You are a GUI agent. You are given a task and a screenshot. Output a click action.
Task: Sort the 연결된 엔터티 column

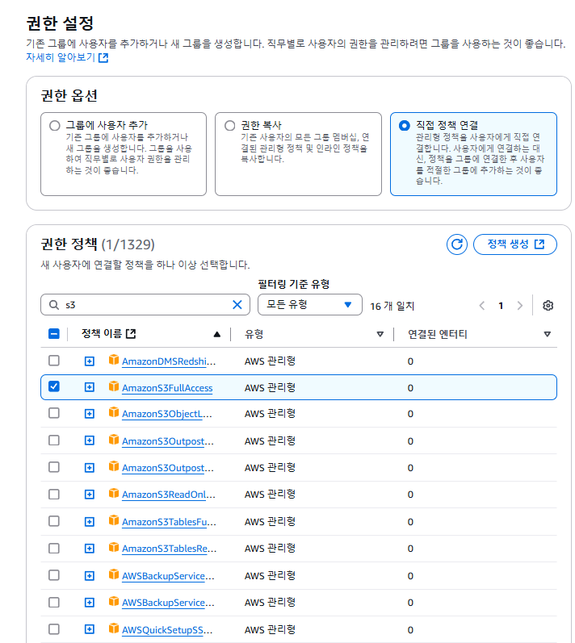[547, 334]
